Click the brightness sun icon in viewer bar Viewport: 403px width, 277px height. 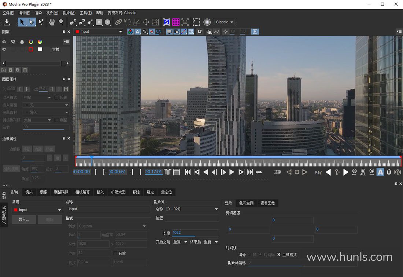[x=225, y=32]
